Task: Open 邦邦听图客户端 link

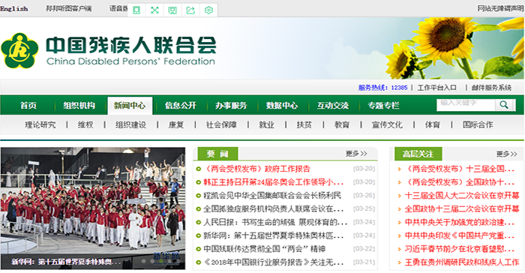Action: click(69, 9)
